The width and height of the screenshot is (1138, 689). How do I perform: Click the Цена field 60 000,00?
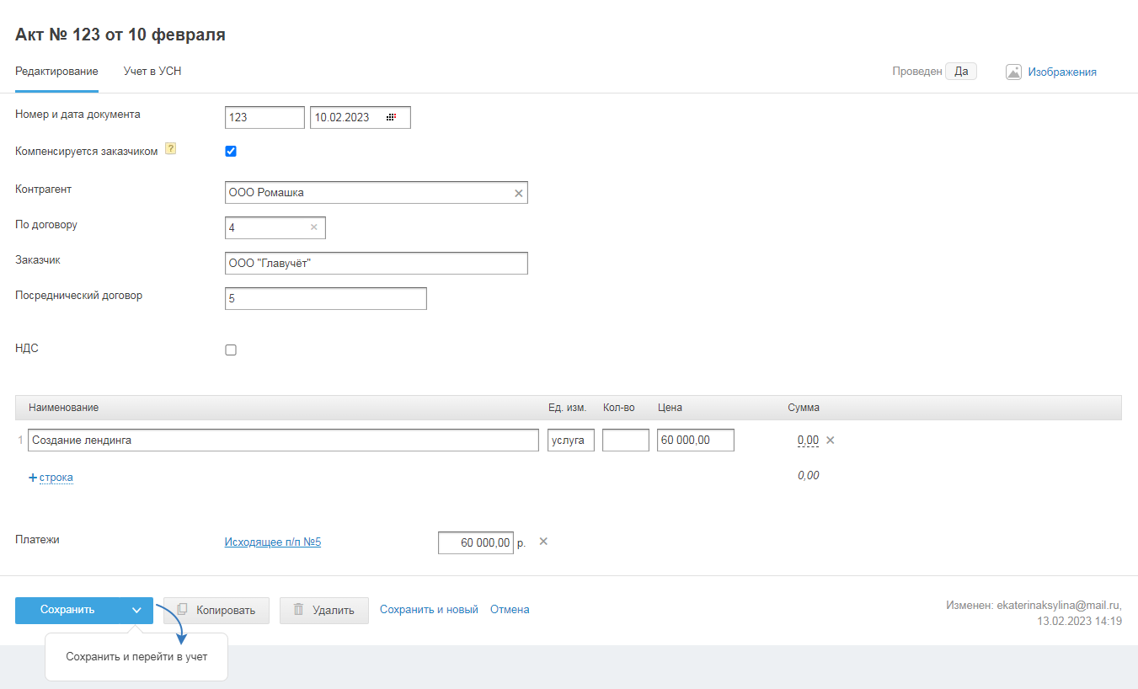pyautogui.click(x=696, y=441)
